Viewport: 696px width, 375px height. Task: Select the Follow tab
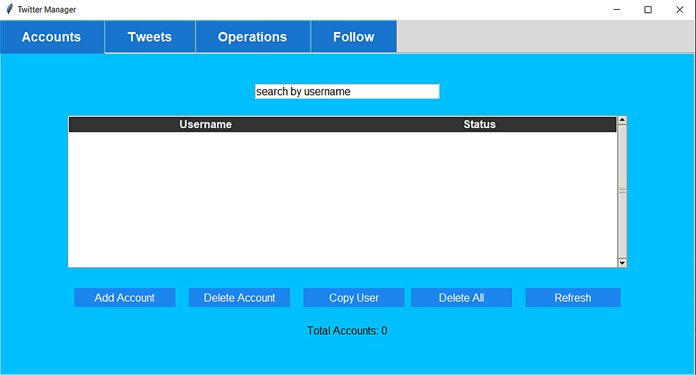(x=354, y=37)
